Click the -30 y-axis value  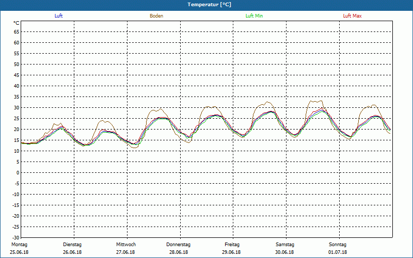15,238
